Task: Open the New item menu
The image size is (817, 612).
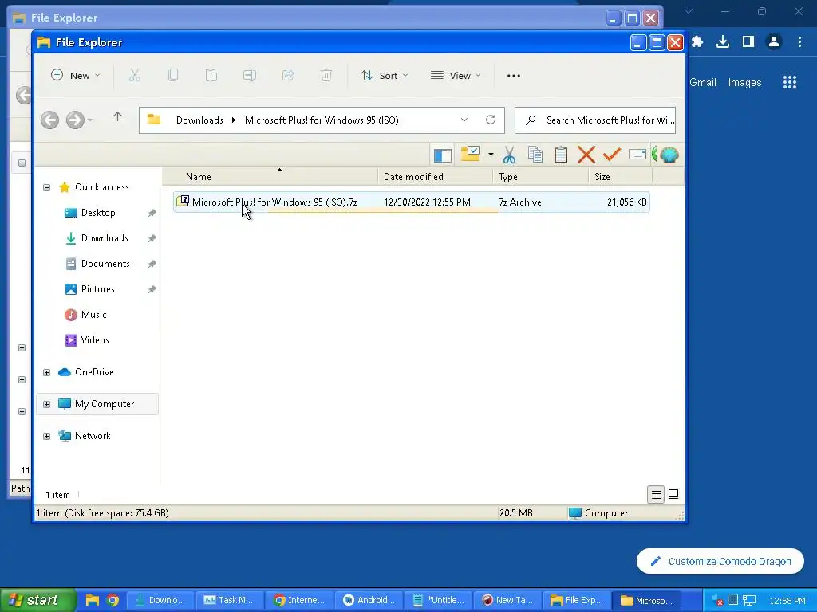Action: coord(75,76)
